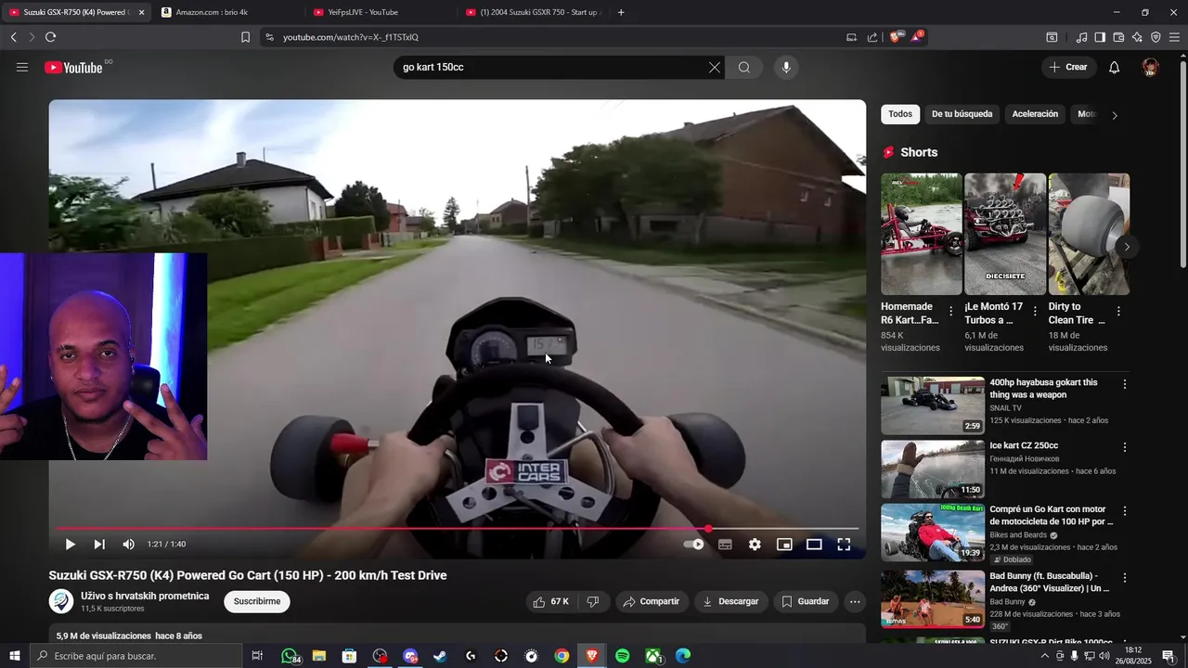Mute the video player volume

click(x=128, y=545)
